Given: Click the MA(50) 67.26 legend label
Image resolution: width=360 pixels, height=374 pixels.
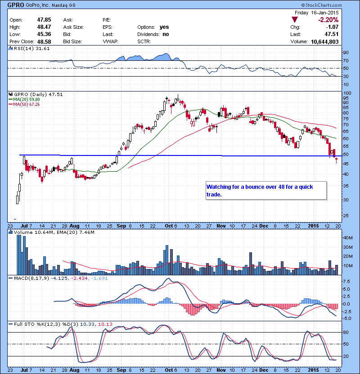Looking at the screenshot, I should (x=24, y=105).
